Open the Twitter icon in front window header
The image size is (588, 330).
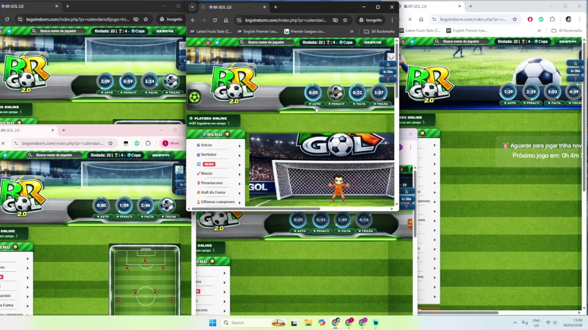217,42
